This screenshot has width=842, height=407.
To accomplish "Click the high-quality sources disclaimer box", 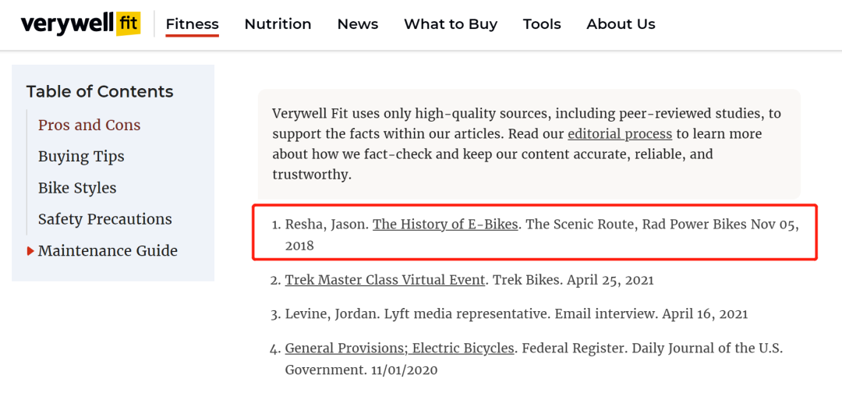I will click(529, 144).
